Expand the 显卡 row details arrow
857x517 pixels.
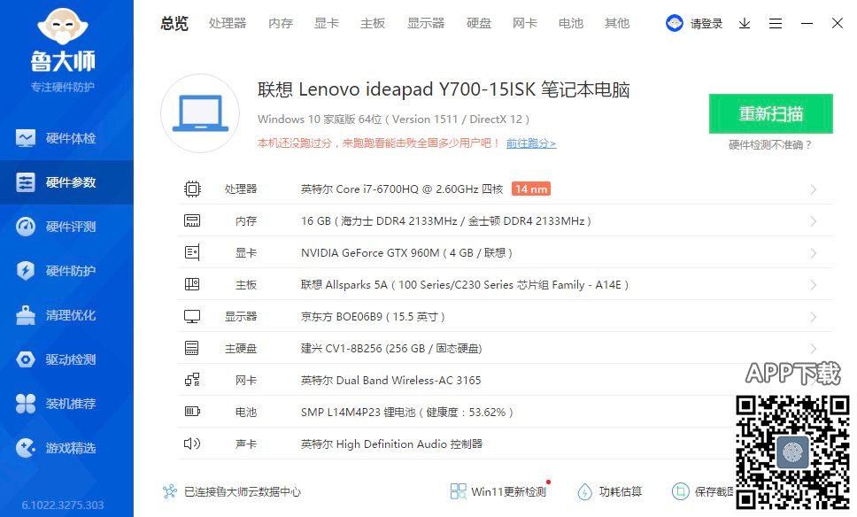(x=813, y=253)
